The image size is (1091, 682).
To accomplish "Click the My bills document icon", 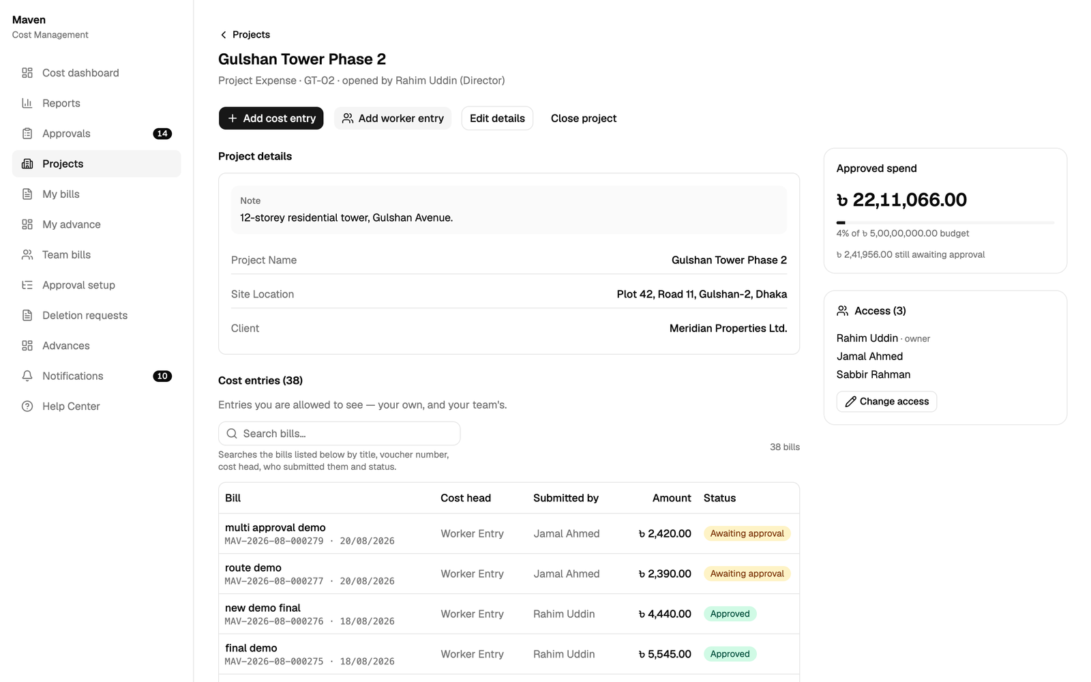I will point(27,194).
